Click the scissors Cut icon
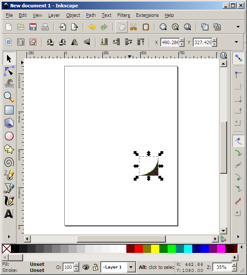This screenshot has width=247, height=275. click(x=133, y=27)
